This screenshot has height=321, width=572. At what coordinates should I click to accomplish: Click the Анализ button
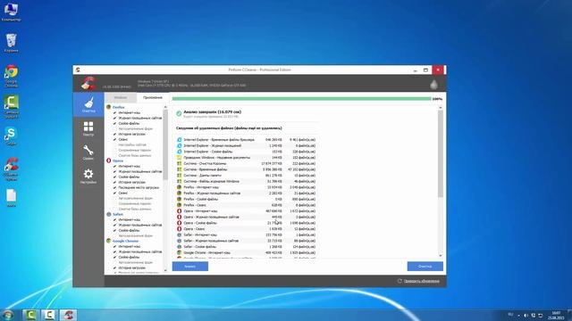tap(190, 267)
